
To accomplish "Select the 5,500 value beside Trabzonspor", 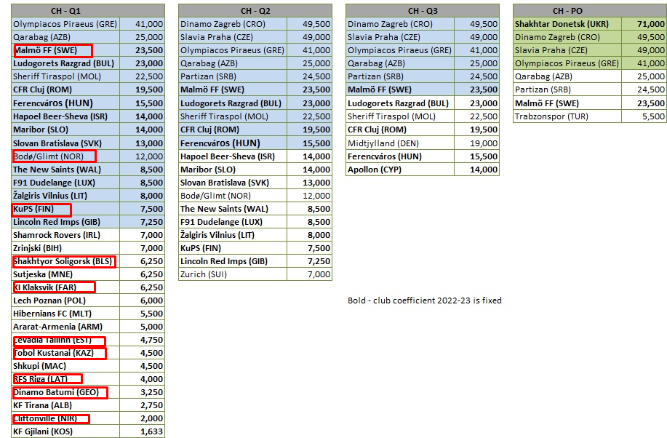I will pyautogui.click(x=644, y=116).
